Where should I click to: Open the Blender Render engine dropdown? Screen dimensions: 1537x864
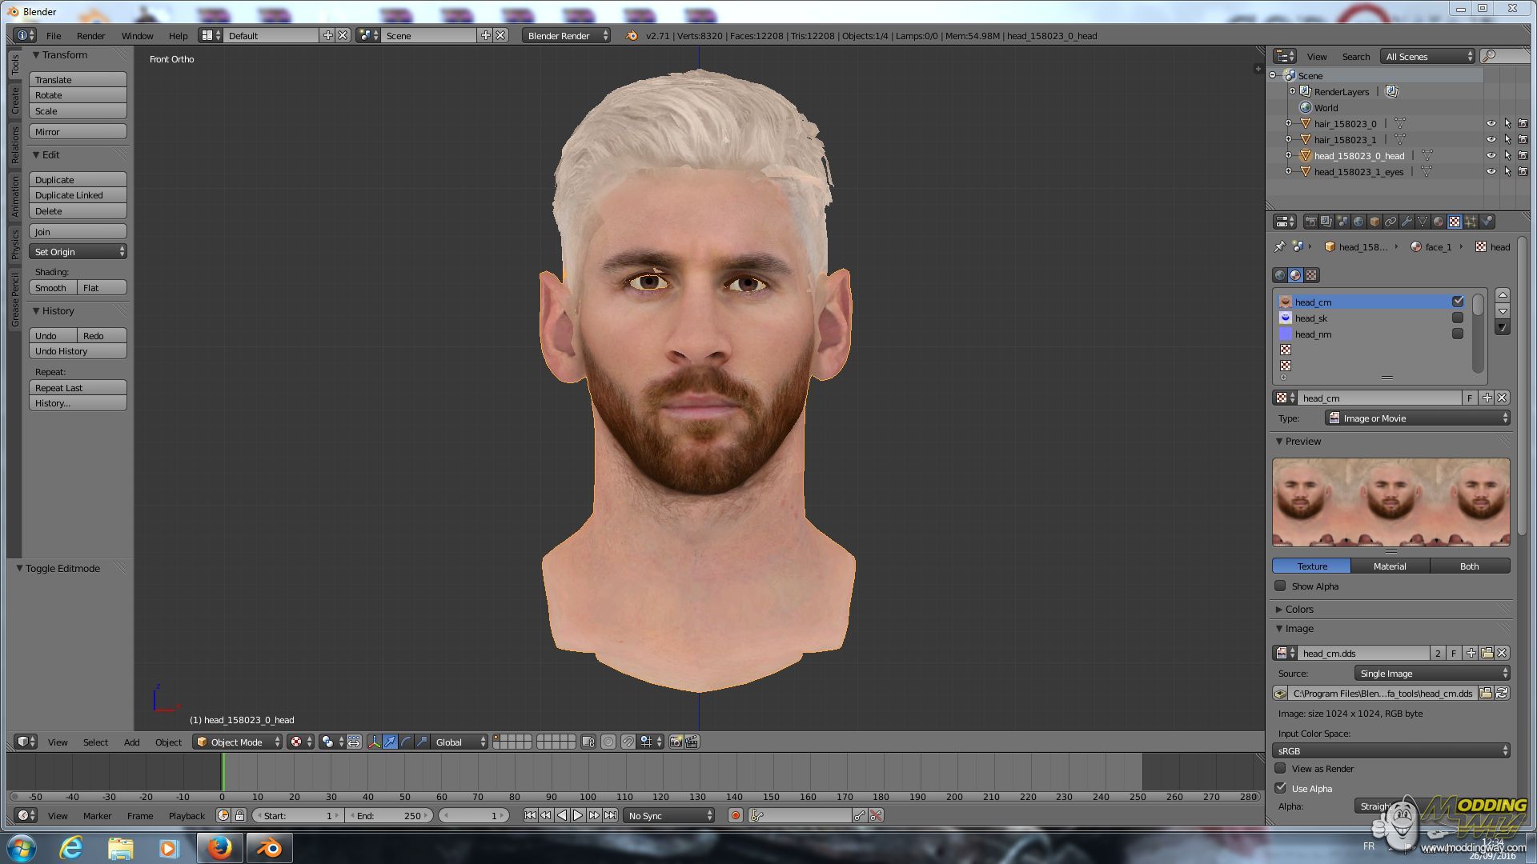coord(566,36)
